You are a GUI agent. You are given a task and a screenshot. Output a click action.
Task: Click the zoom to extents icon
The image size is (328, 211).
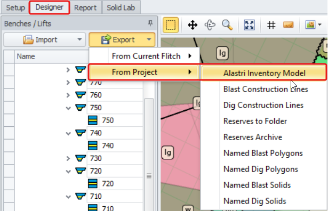click(x=249, y=25)
